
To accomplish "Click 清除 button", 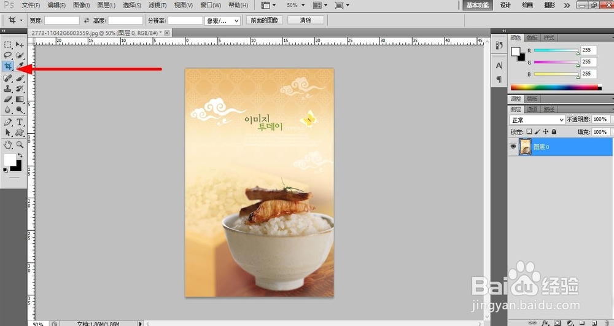I will point(305,20).
